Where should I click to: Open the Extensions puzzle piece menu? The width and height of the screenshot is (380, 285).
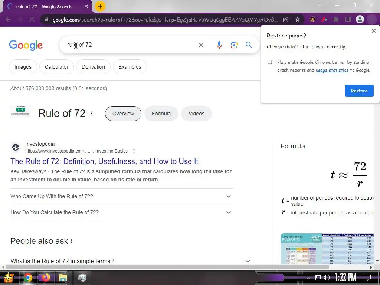pyautogui.click(x=336, y=19)
